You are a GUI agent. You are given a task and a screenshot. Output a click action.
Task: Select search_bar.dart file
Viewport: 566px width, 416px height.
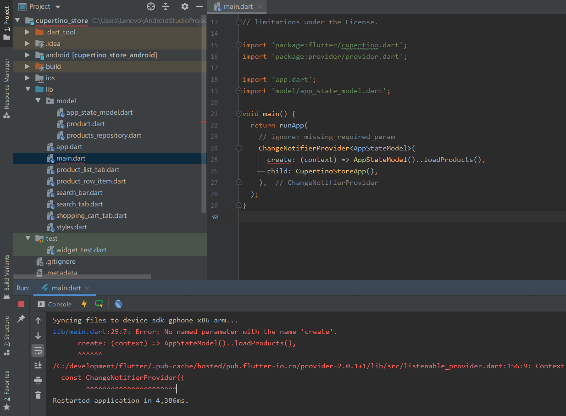[79, 193]
